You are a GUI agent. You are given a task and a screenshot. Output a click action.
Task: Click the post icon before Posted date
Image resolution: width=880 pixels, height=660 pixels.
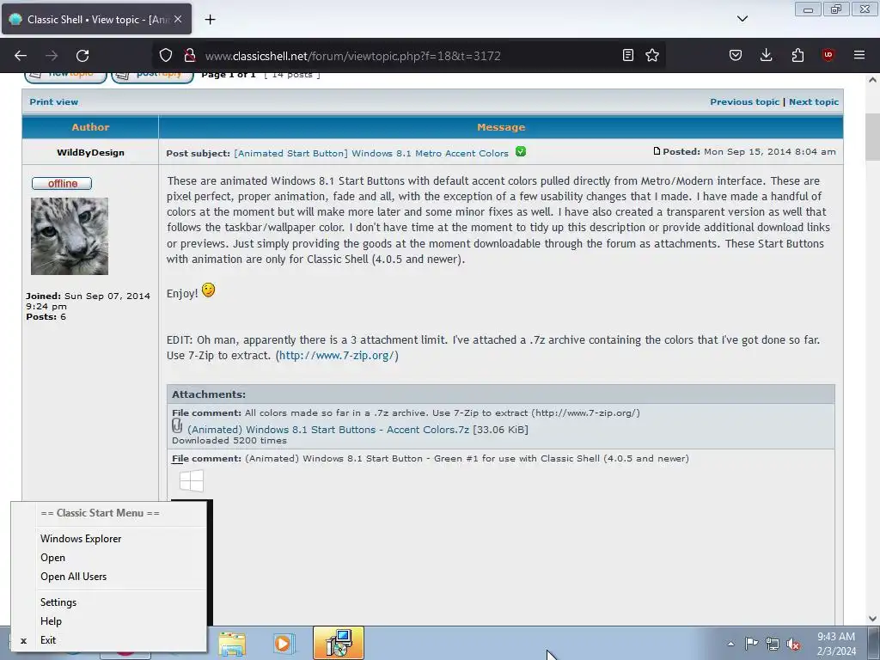(x=657, y=151)
